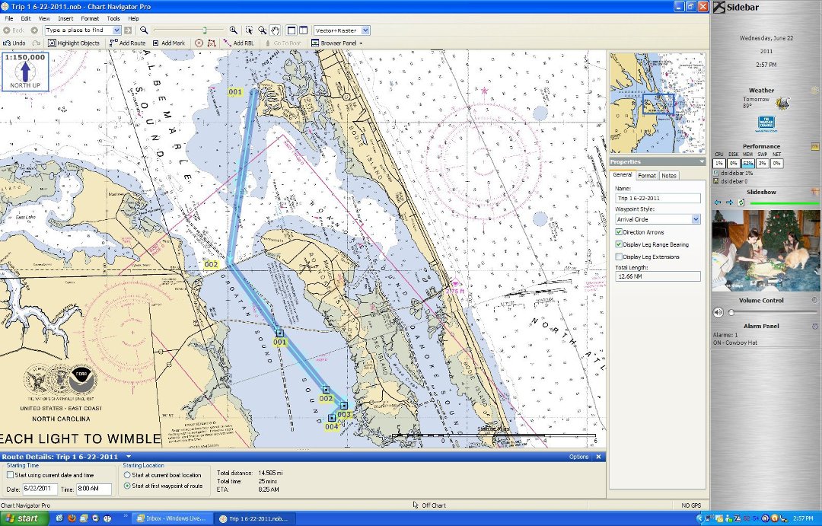The width and height of the screenshot is (822, 526).
Task: Adjust the zoom level slider handle
Action: click(x=205, y=30)
